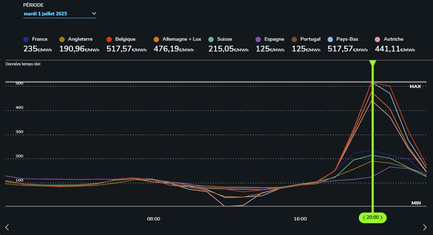Toggle the Belgique legend dot
The image size is (433, 235).
tap(109, 39)
